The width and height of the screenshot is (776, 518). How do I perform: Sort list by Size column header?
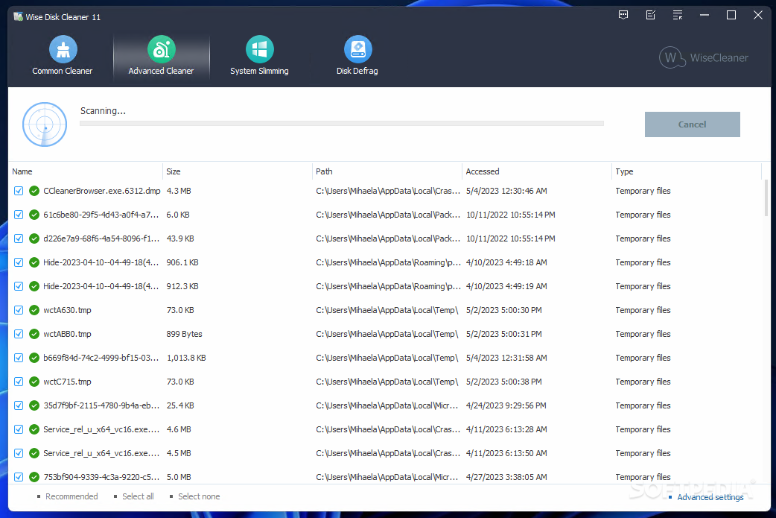click(x=238, y=171)
